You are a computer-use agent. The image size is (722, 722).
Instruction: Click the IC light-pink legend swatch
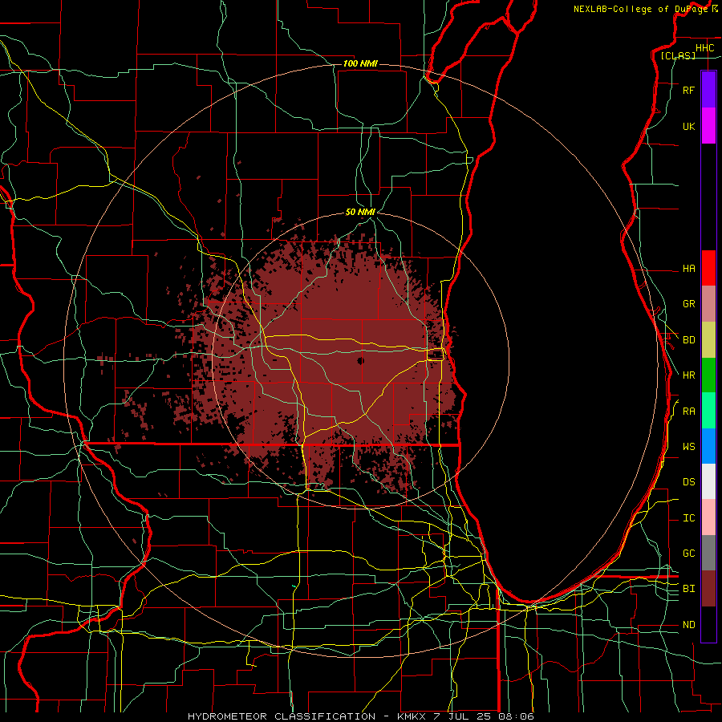click(x=708, y=517)
